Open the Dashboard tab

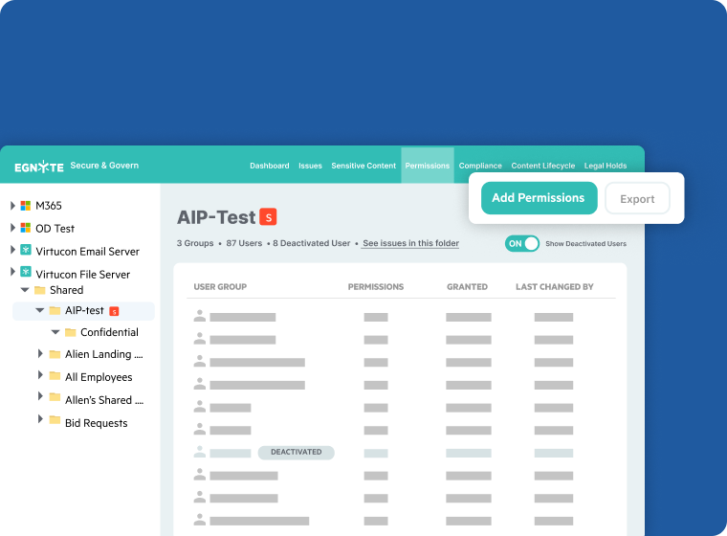pyautogui.click(x=269, y=166)
